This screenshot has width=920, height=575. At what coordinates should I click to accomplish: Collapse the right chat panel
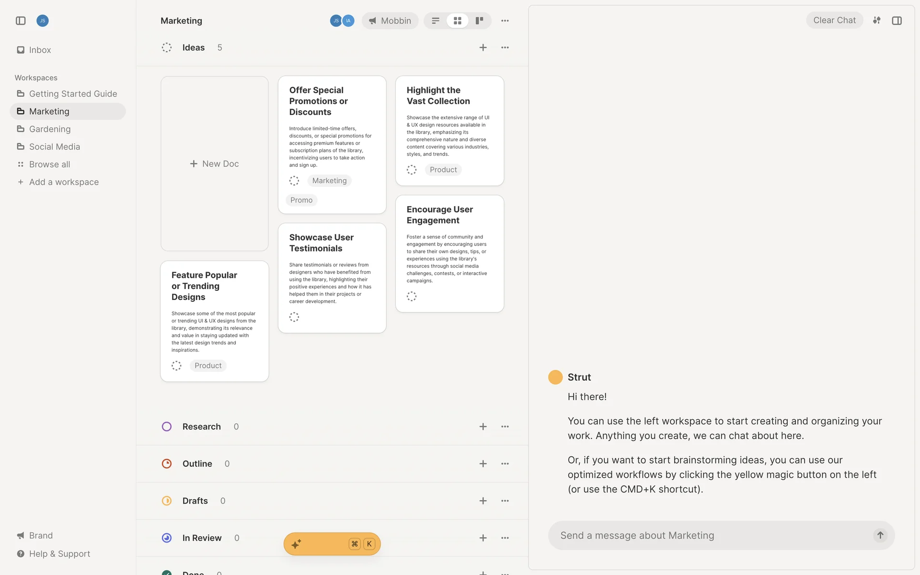click(x=897, y=21)
